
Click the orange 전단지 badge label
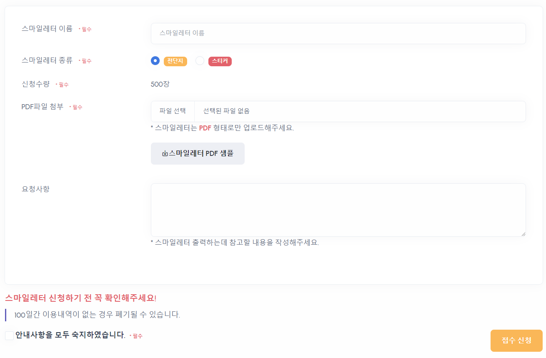tap(175, 61)
